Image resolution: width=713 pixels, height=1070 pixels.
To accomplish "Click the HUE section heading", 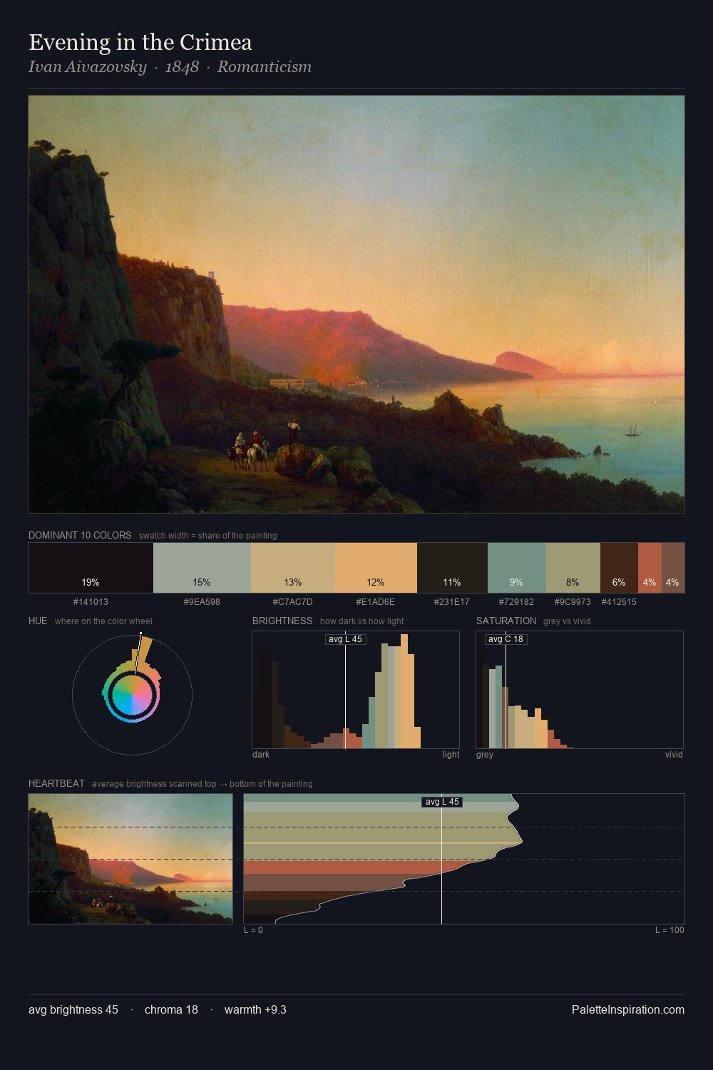I will point(38,621).
